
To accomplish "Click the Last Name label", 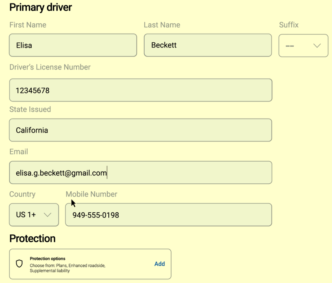I will pyautogui.click(x=162, y=25).
